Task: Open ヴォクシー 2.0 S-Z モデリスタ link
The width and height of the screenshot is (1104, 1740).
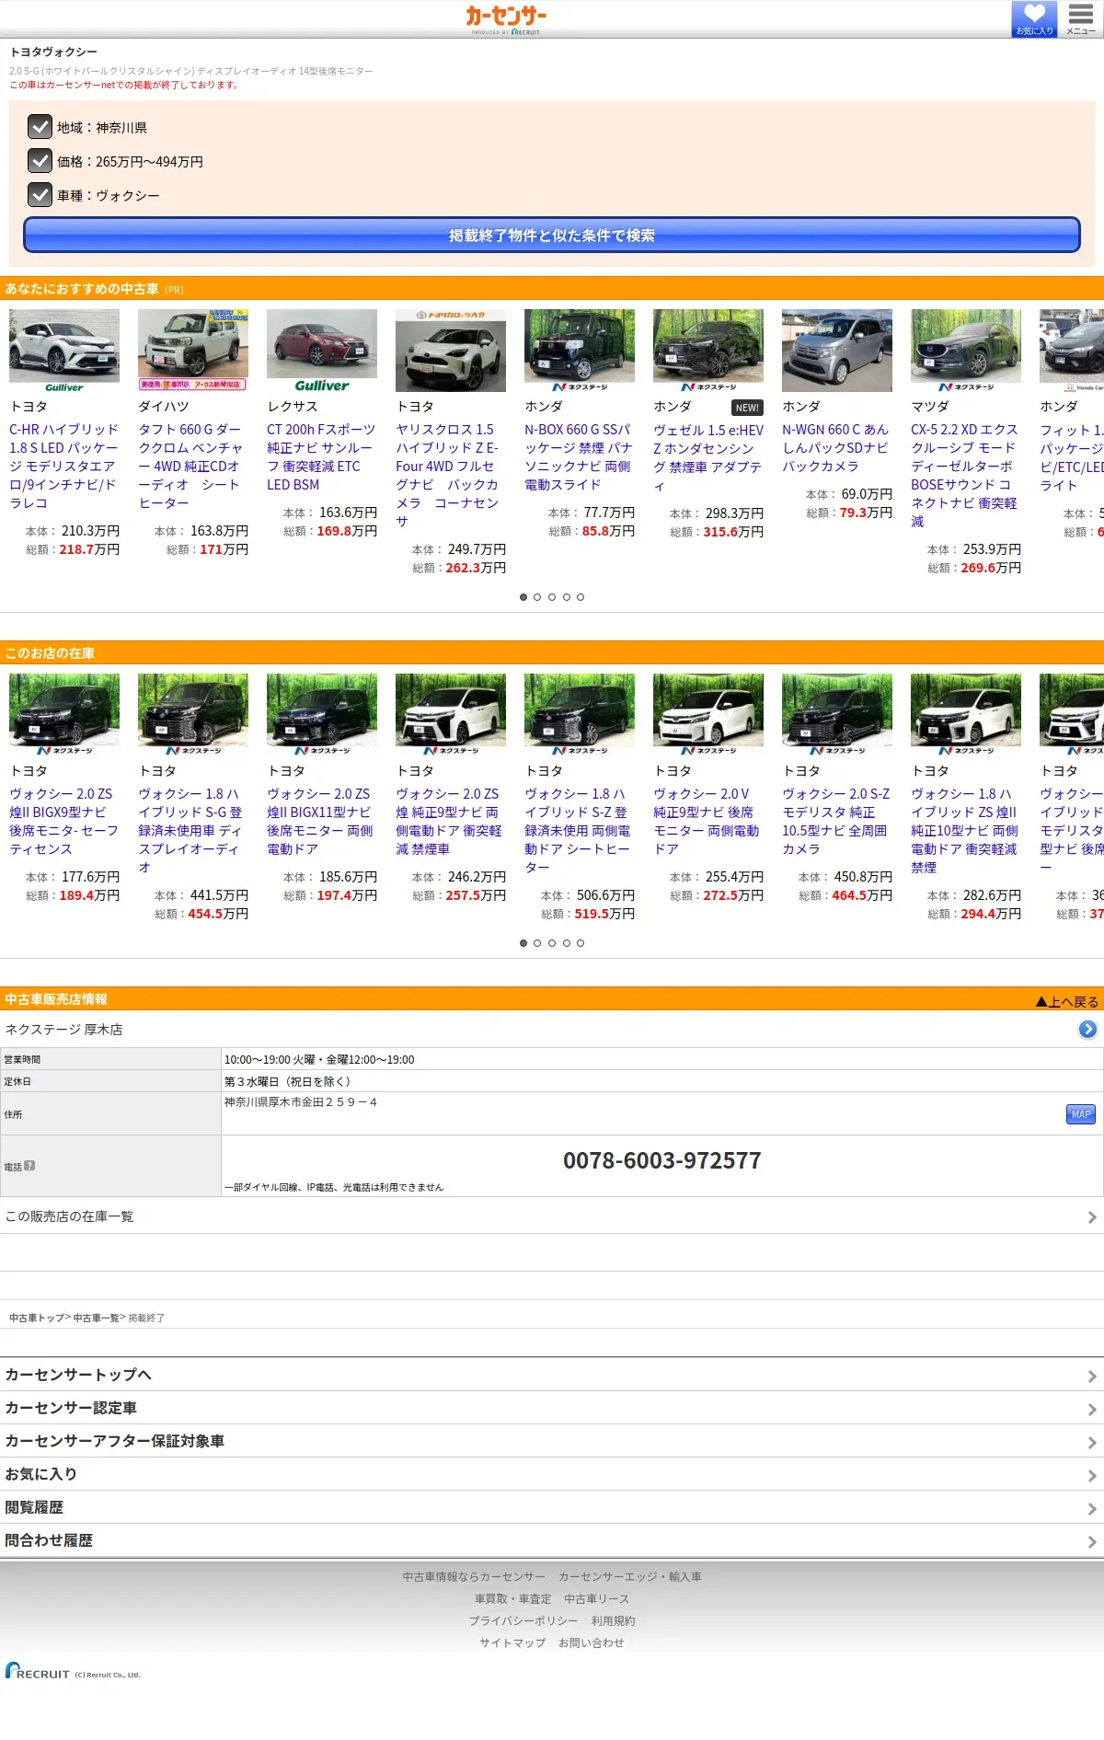Action: tap(836, 822)
